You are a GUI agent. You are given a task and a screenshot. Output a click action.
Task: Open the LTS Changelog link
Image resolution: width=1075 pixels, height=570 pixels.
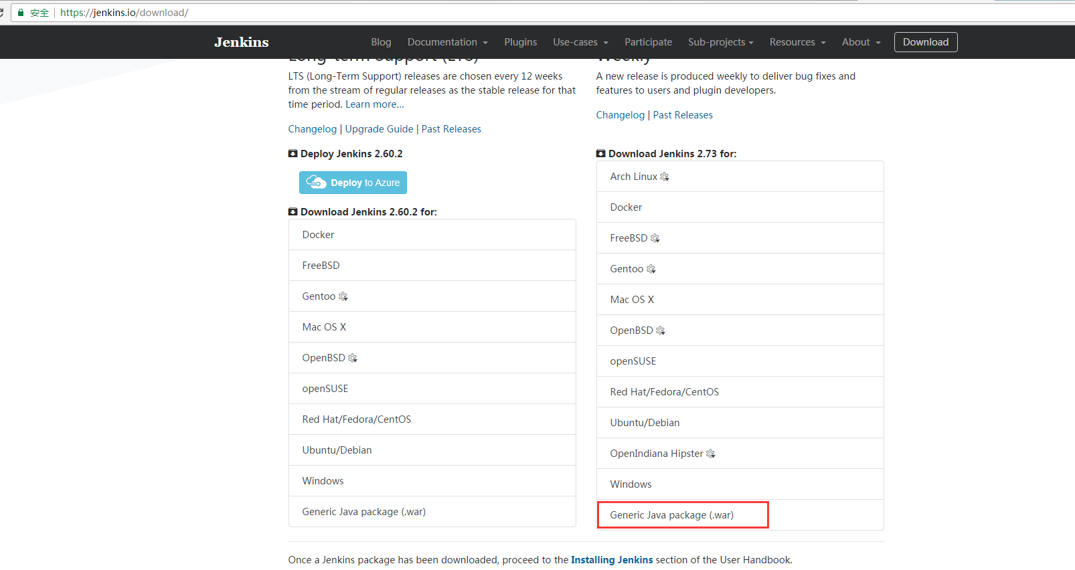313,129
